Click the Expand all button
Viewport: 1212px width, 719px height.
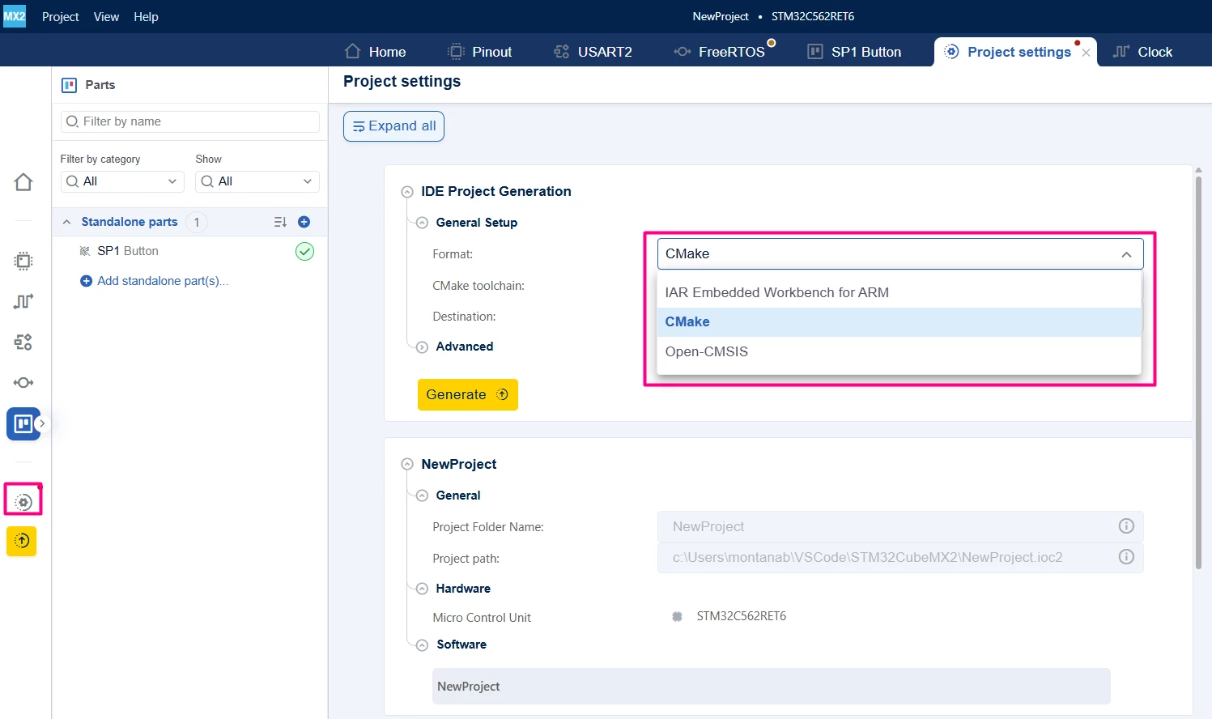pos(393,126)
